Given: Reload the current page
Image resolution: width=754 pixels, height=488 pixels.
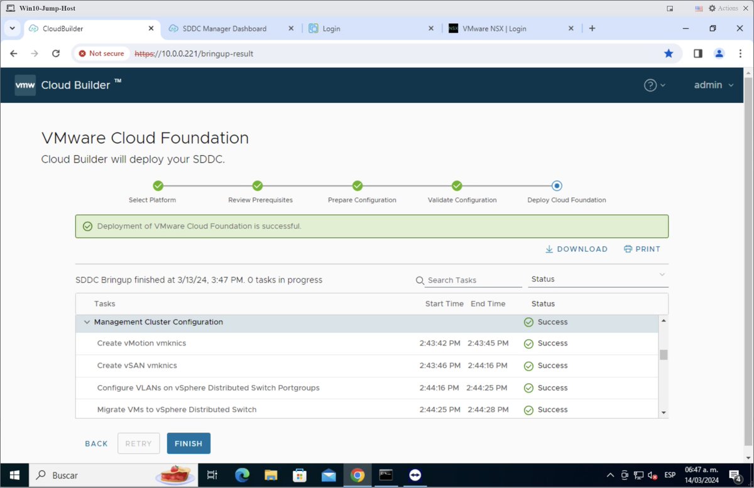Looking at the screenshot, I should pyautogui.click(x=56, y=53).
